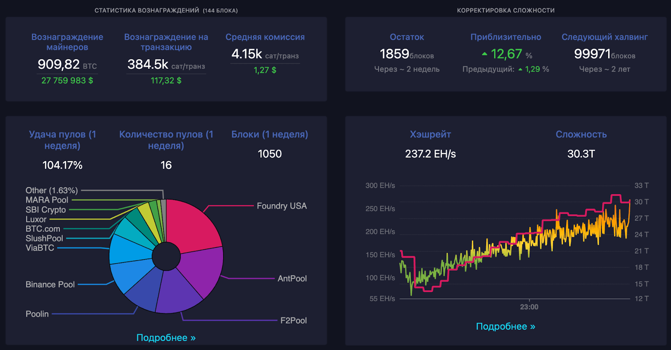
Task: Click the 909,82 BTC value
Action: click(x=67, y=64)
